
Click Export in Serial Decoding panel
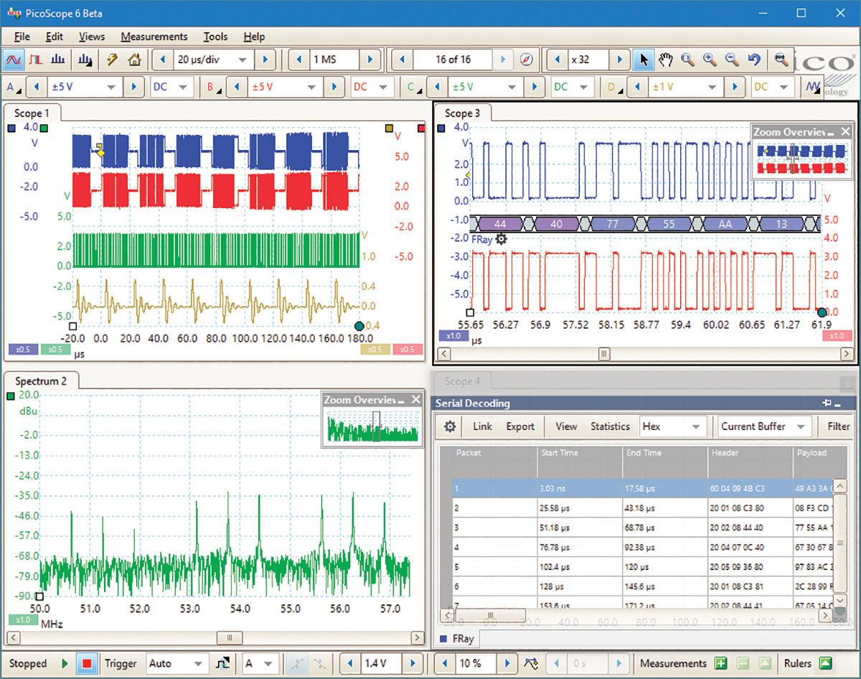tap(520, 426)
